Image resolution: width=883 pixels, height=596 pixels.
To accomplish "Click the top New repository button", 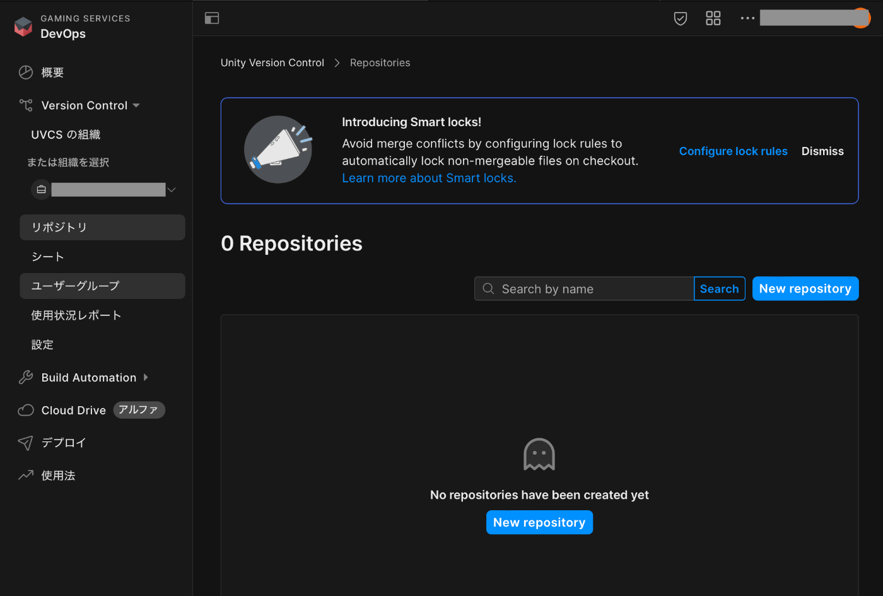I will pyautogui.click(x=805, y=289).
